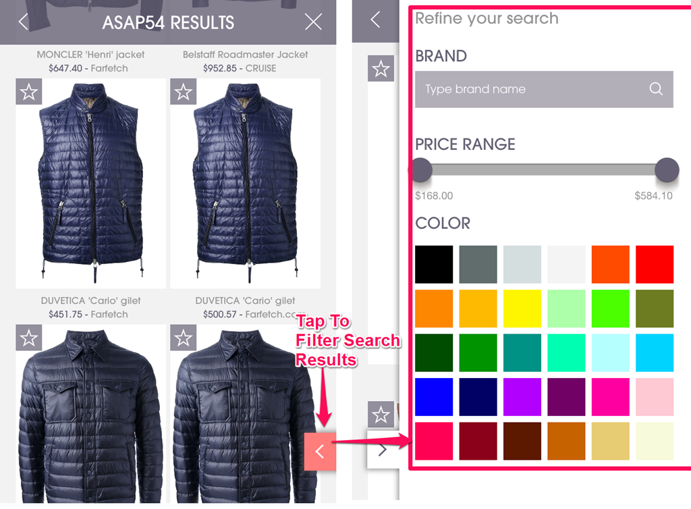Open the Belstaff Roadmaster Jacket title link
Viewport: 691px width, 509px height.
coord(246,55)
